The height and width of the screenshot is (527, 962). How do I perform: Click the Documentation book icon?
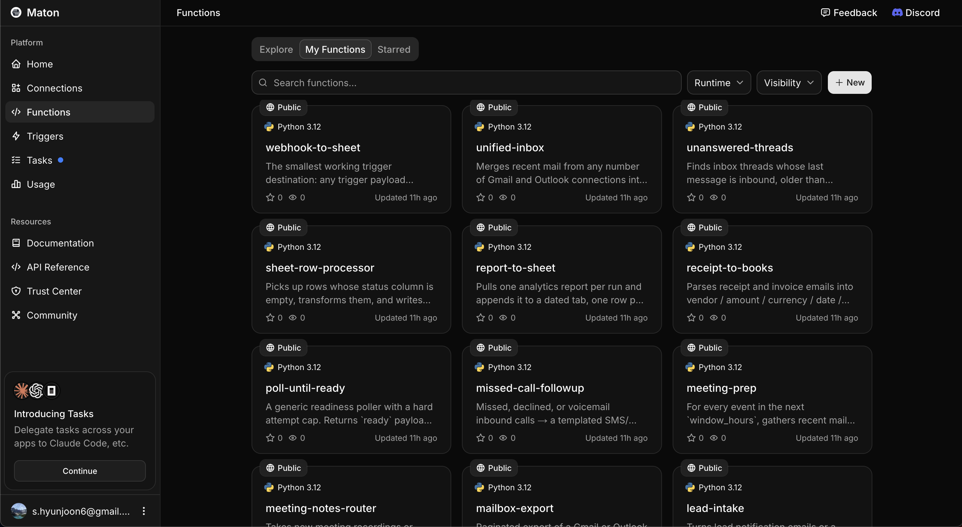pos(16,243)
